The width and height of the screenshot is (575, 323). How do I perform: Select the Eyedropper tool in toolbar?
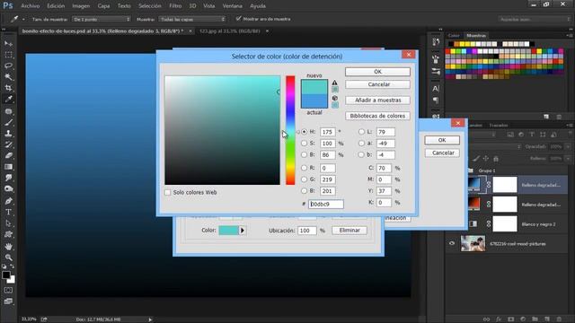tap(8, 99)
